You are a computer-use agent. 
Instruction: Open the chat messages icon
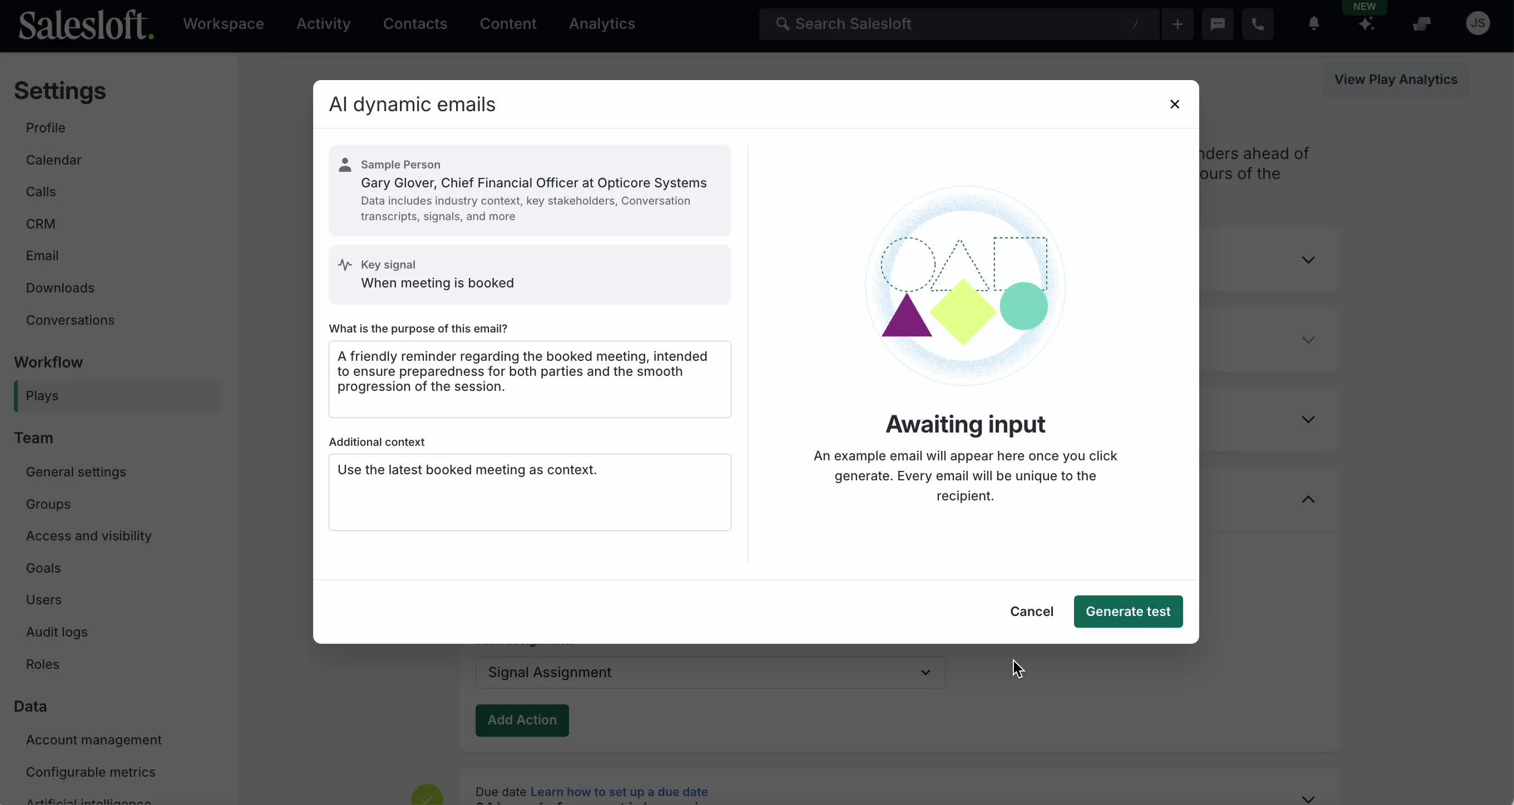(1217, 24)
